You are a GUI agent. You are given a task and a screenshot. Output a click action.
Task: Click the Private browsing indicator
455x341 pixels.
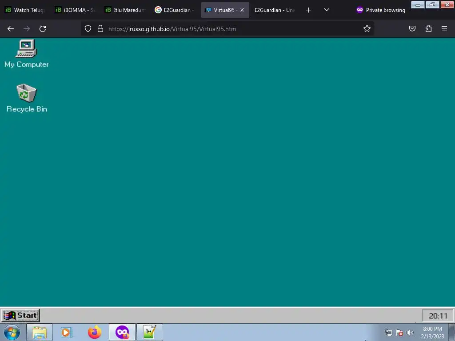(381, 10)
